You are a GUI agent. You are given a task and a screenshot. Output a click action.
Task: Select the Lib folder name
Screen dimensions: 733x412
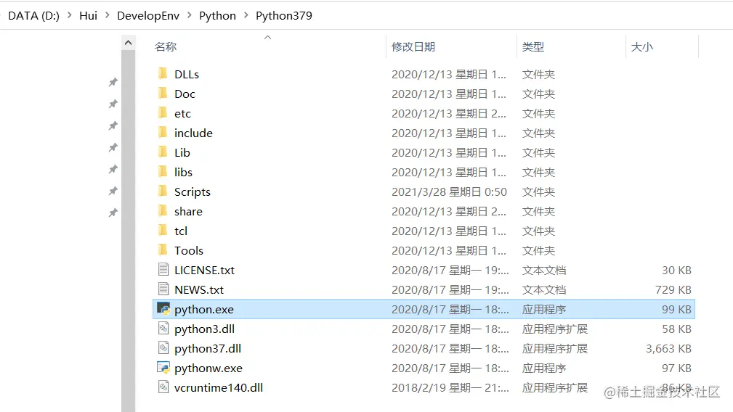click(182, 152)
